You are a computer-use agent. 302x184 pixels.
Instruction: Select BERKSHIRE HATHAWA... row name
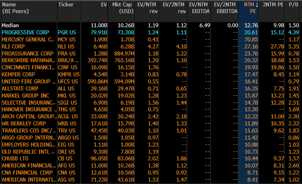point(28,60)
